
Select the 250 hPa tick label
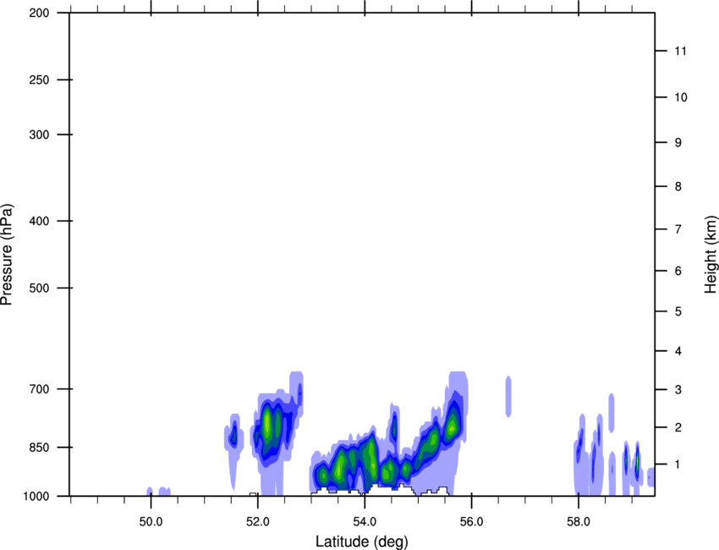[x=37, y=80]
